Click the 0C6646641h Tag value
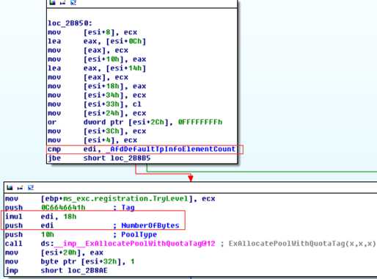 pos(63,208)
